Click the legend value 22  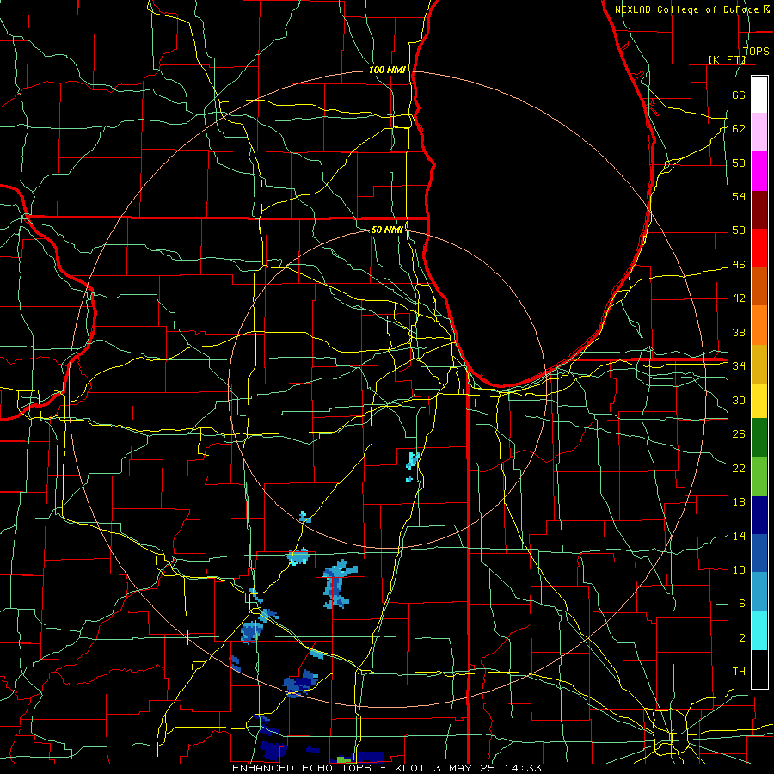(x=739, y=468)
